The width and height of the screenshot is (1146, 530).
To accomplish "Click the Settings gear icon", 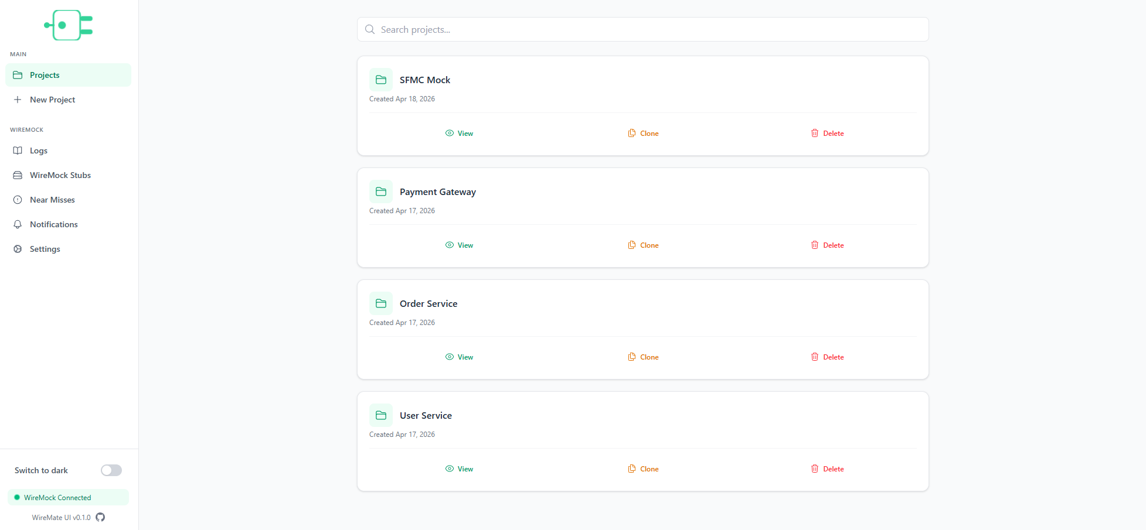I will click(x=18, y=249).
